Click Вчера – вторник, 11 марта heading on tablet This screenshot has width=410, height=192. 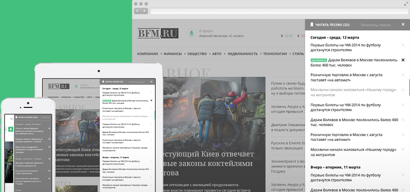click(x=115, y=158)
